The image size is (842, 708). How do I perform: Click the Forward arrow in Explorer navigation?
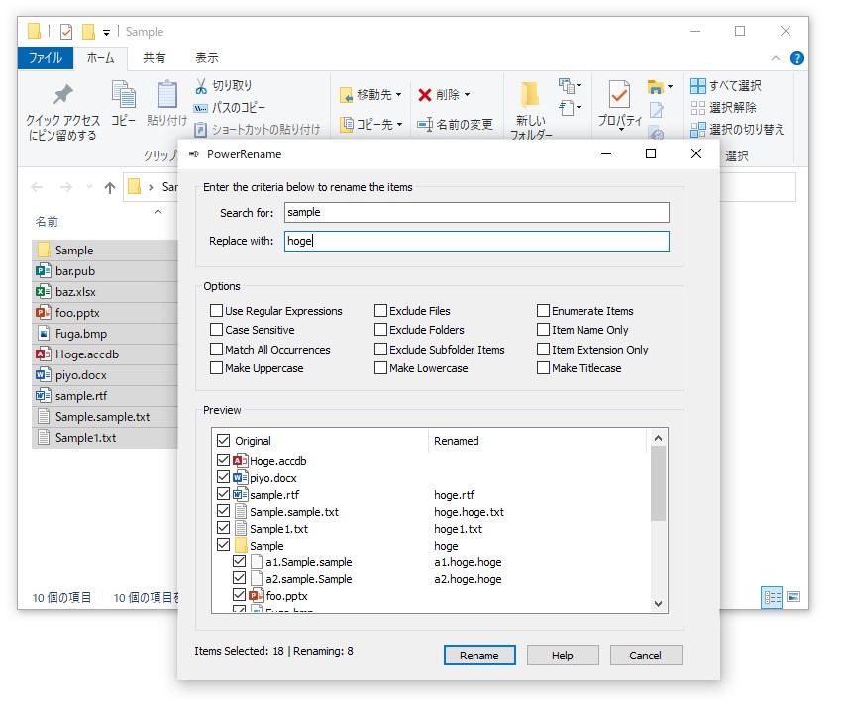click(65, 187)
